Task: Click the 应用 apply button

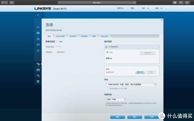Action: coord(152,117)
